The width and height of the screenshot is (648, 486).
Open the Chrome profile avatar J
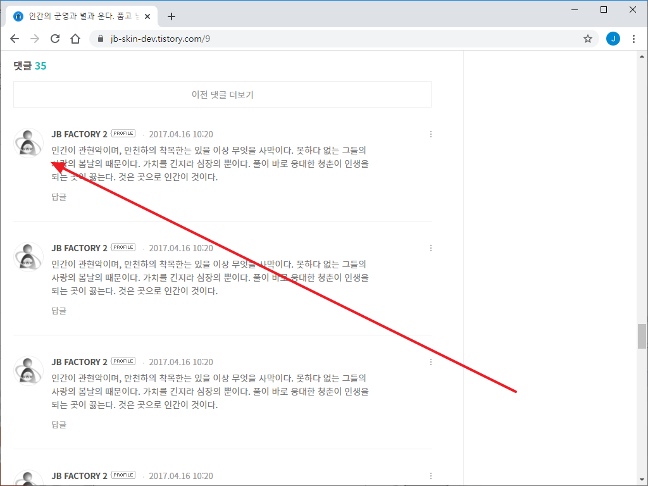613,39
